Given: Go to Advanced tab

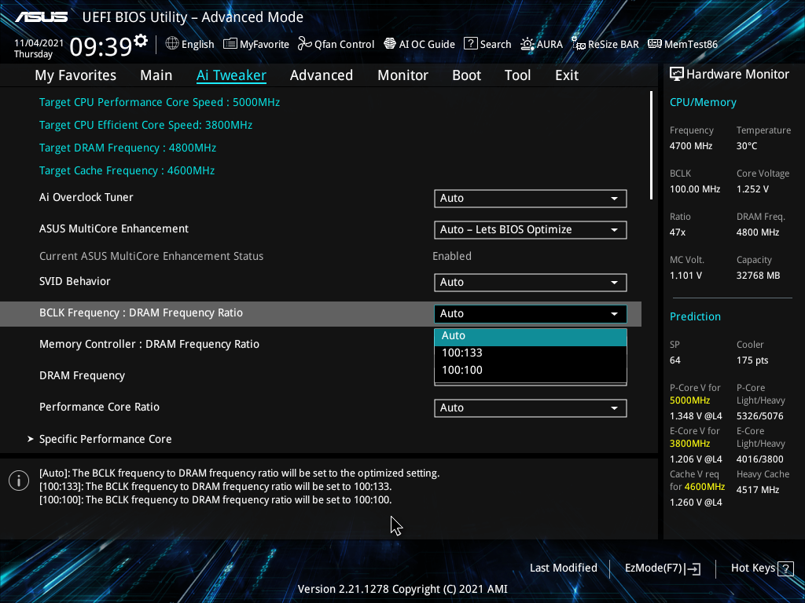Looking at the screenshot, I should tap(322, 75).
